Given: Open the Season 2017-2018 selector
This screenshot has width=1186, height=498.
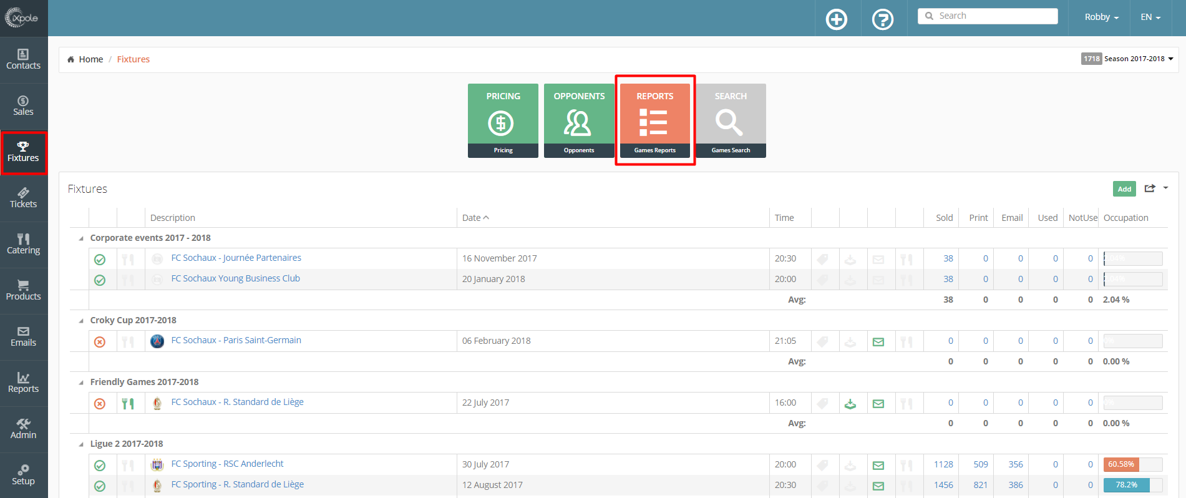Looking at the screenshot, I should click(x=1128, y=59).
